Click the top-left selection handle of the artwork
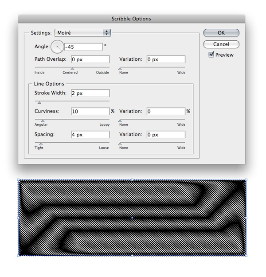The image size is (266, 277). tap(18, 179)
